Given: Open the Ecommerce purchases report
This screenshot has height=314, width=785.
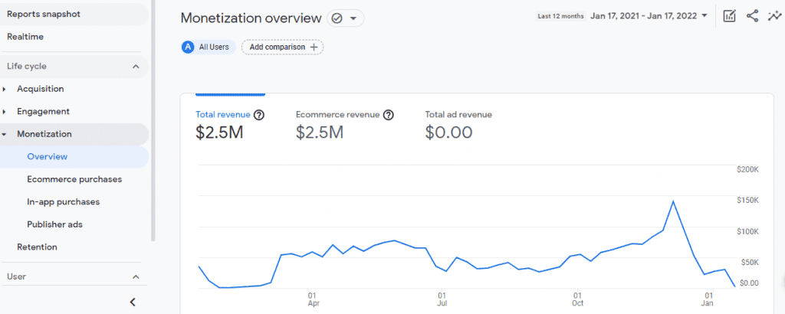Looking at the screenshot, I should [x=74, y=179].
